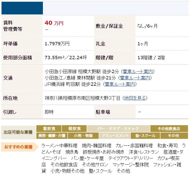The height and width of the screenshot is (174, 190).
Task: Click the 地図を見る map link
Action: 135,98
